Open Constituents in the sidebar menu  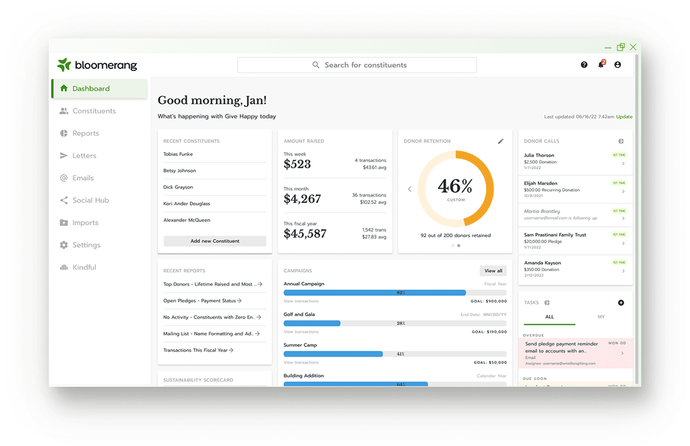94,111
